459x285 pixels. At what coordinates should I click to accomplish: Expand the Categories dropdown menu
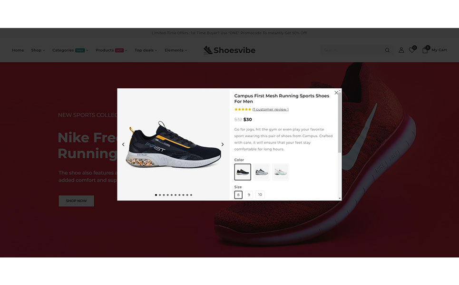pyautogui.click(x=70, y=50)
